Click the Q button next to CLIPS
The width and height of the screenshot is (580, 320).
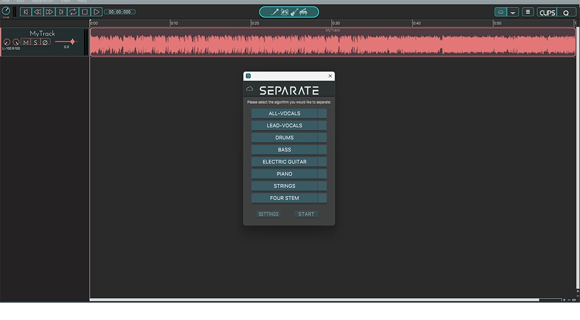(566, 13)
